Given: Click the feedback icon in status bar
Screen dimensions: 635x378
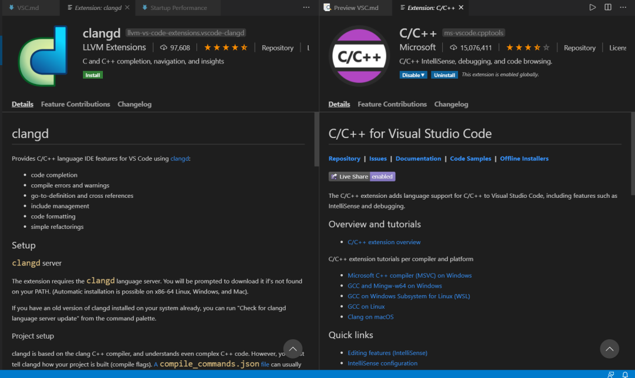Looking at the screenshot, I should point(611,374).
